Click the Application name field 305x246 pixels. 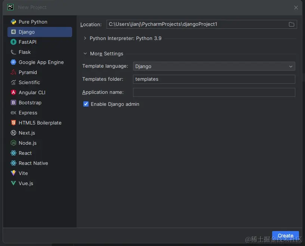coord(214,92)
